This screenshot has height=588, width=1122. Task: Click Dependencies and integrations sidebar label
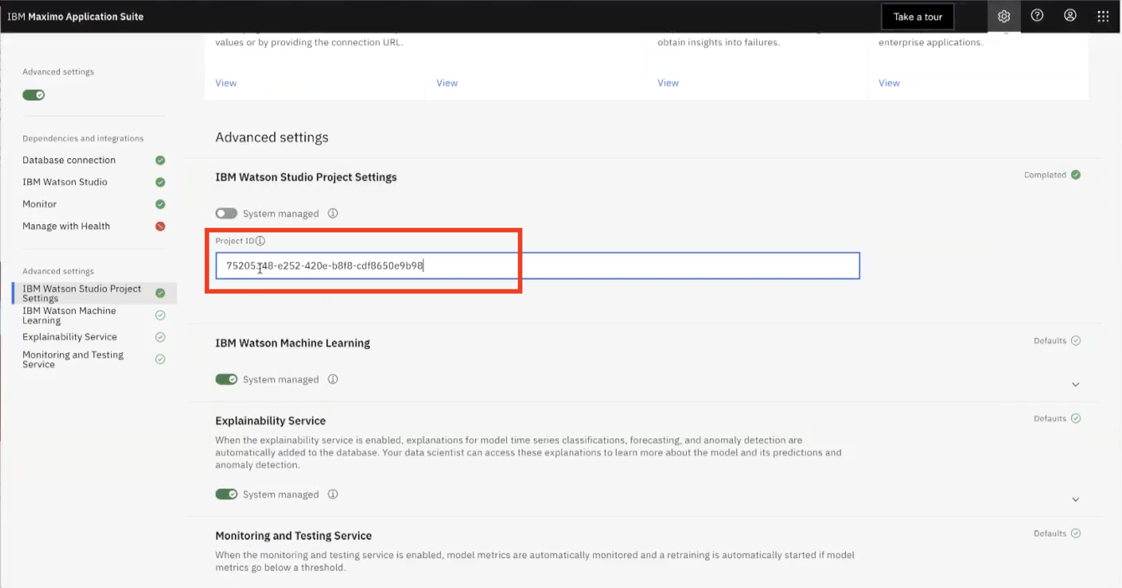point(83,138)
